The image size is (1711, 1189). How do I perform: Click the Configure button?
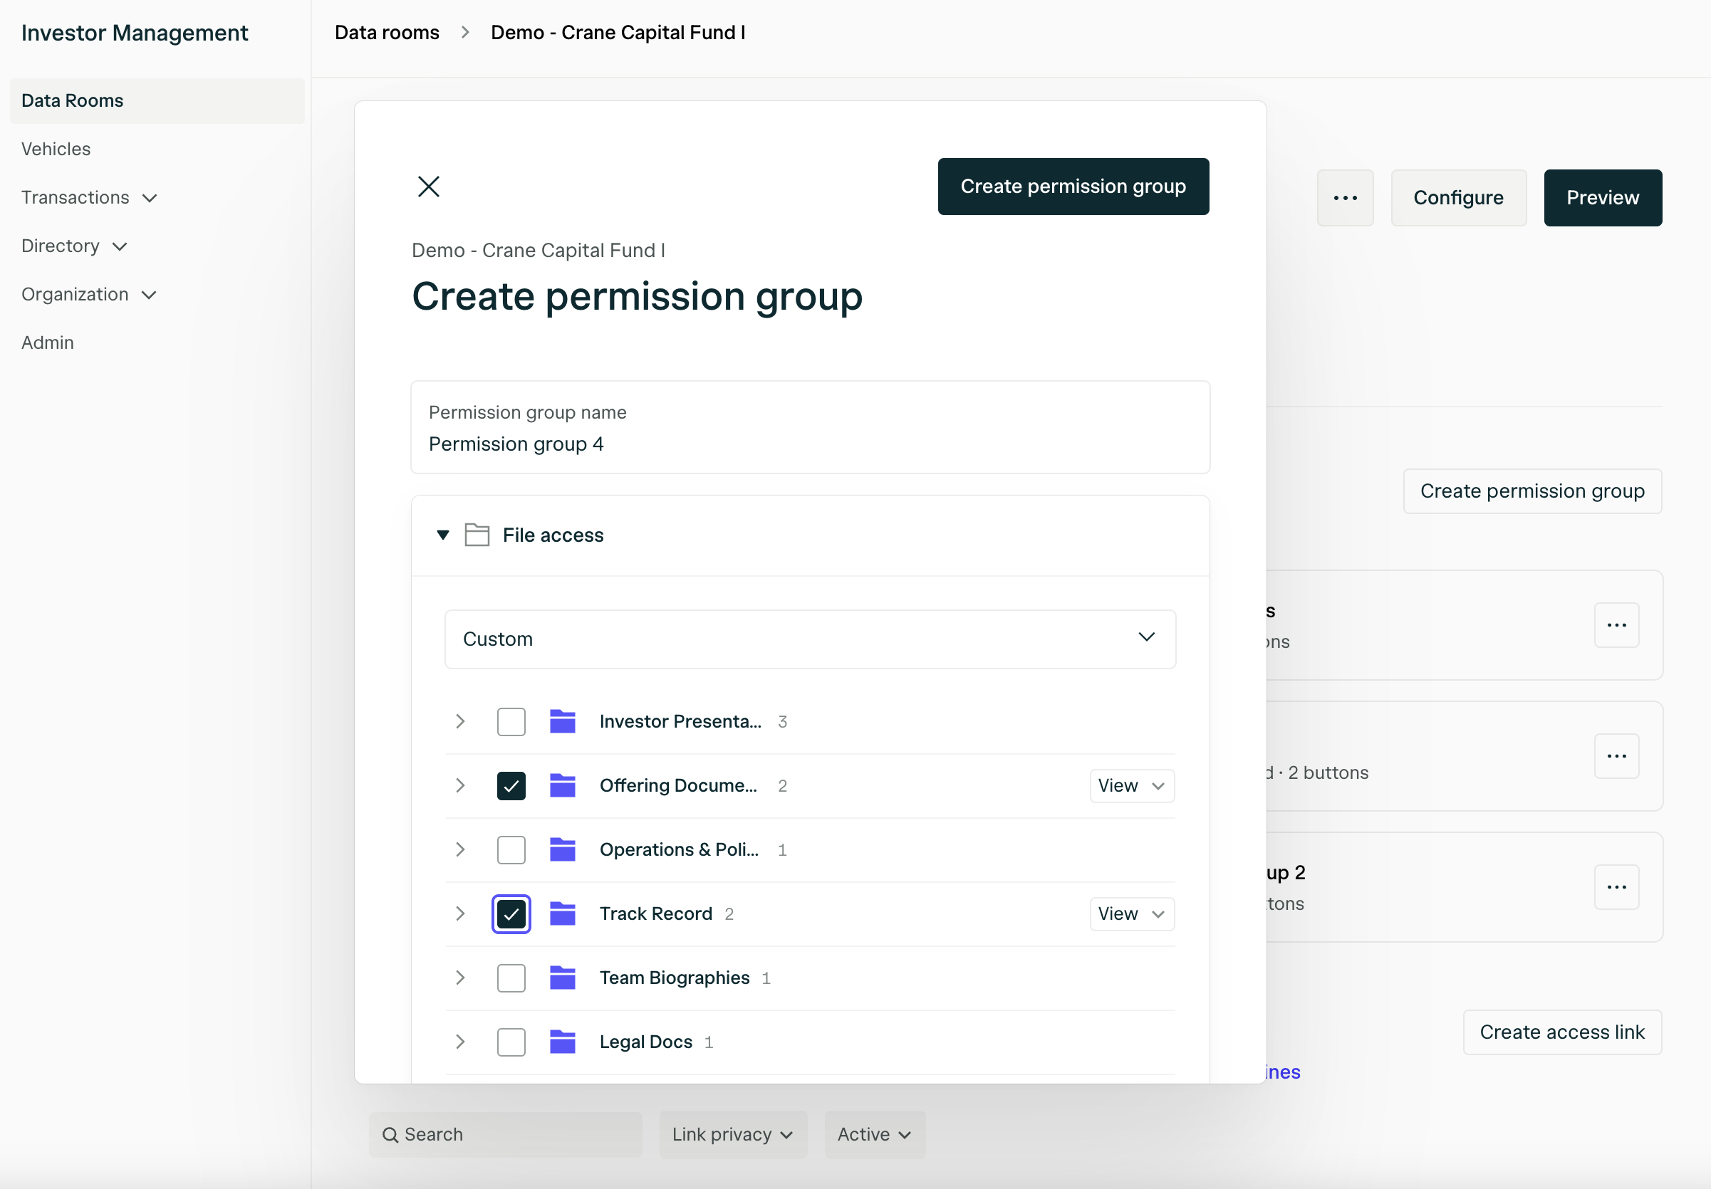1457,197
